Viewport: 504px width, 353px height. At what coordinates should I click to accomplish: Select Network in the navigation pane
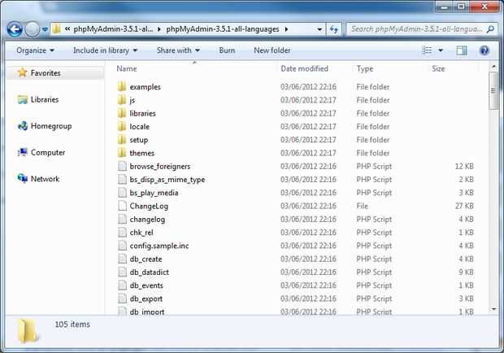[45, 179]
